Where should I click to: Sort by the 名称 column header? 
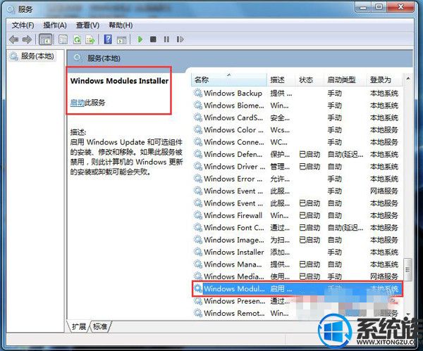pyautogui.click(x=228, y=80)
